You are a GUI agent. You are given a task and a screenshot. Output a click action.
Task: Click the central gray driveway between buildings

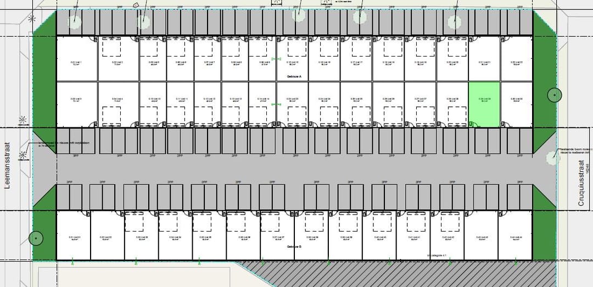[296, 169]
